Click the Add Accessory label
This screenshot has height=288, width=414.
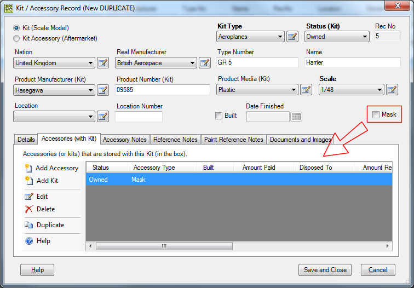pyautogui.click(x=57, y=168)
